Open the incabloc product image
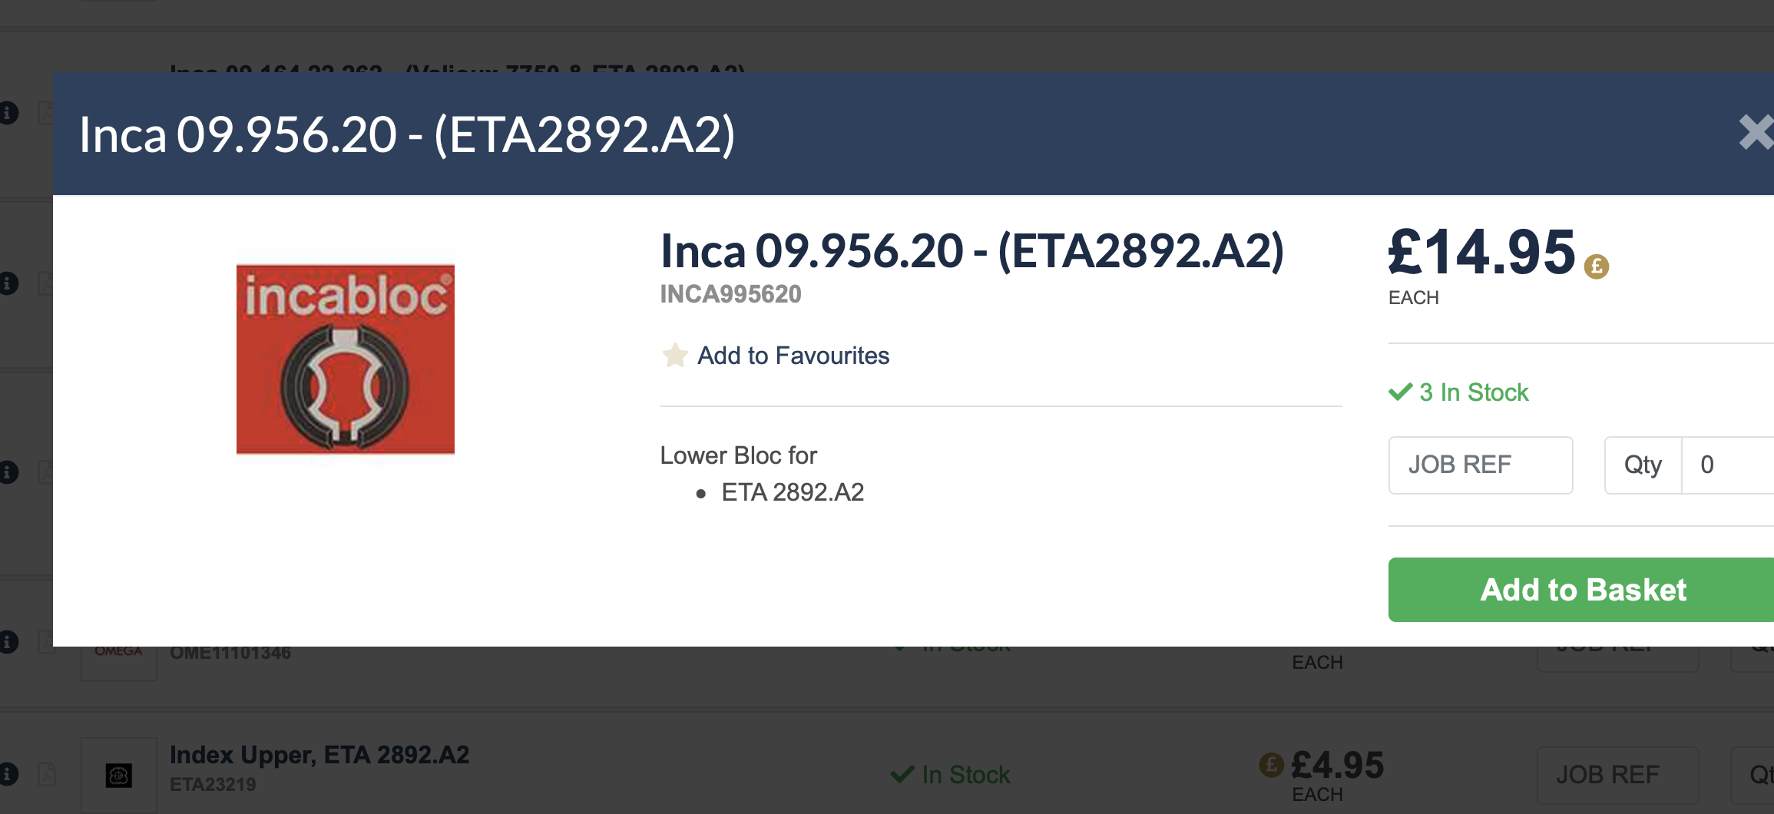 click(346, 359)
